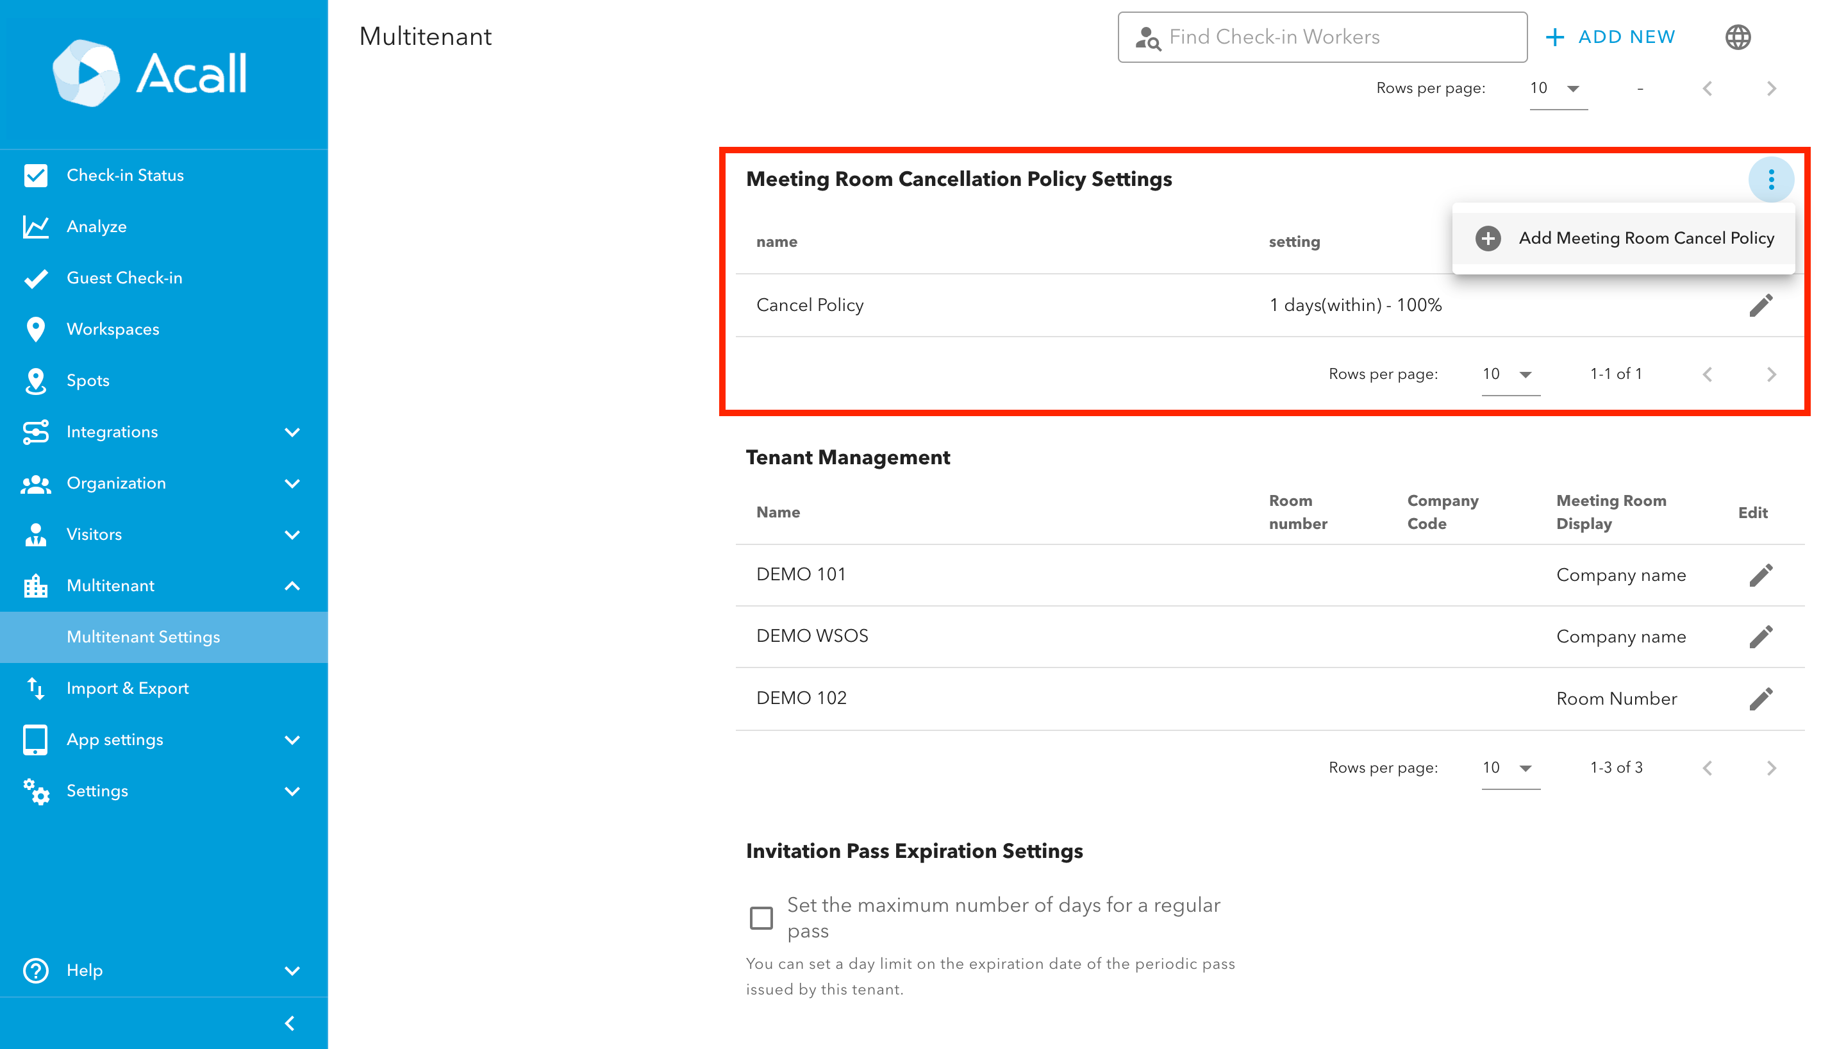Click the Guest Check-in checkmark icon

tap(35, 278)
